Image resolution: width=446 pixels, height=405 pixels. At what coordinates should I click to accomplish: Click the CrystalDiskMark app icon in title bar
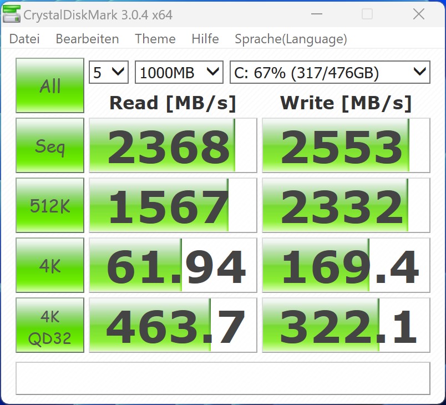point(12,14)
